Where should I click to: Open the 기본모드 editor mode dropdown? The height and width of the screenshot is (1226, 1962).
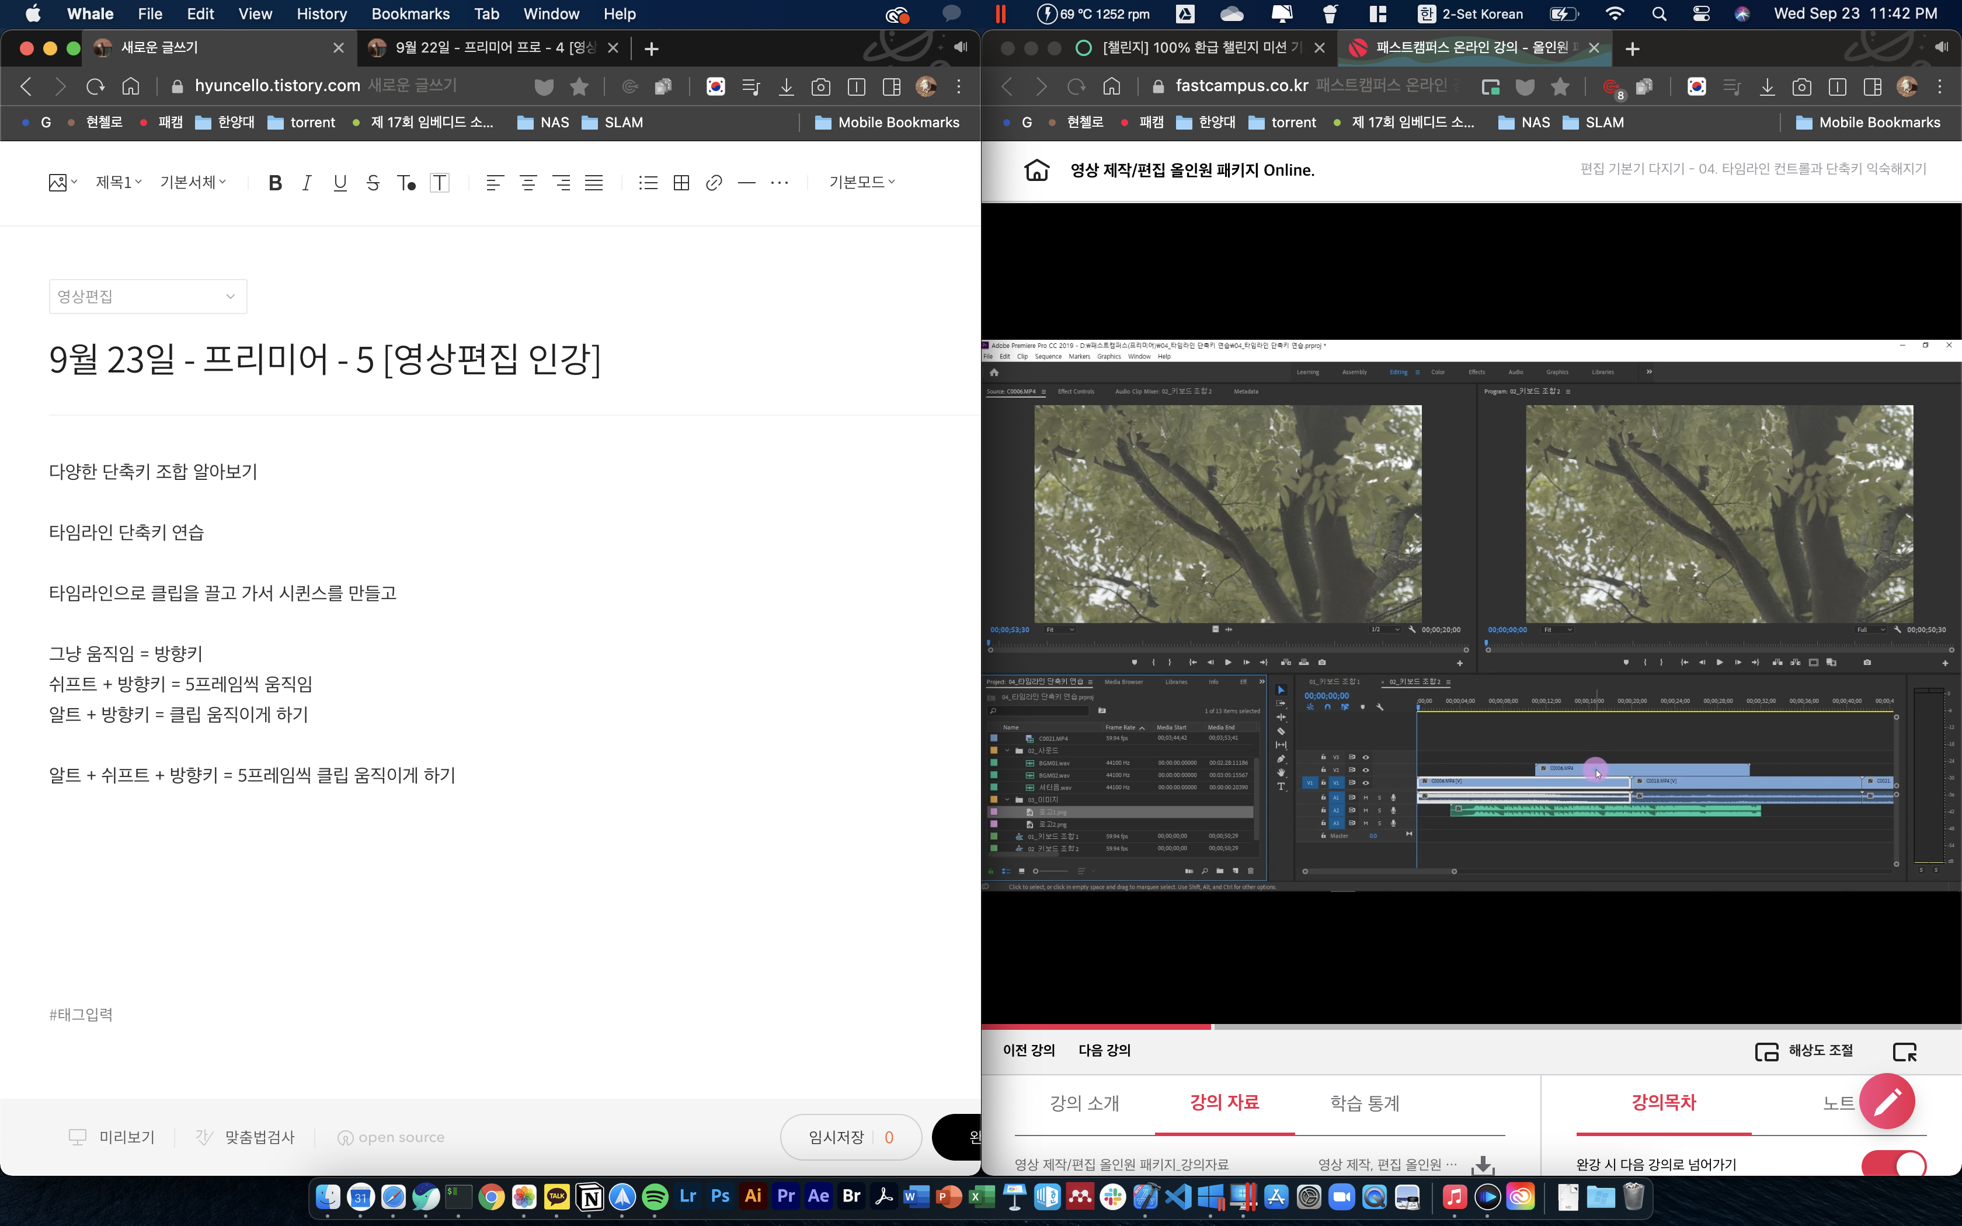(x=862, y=182)
